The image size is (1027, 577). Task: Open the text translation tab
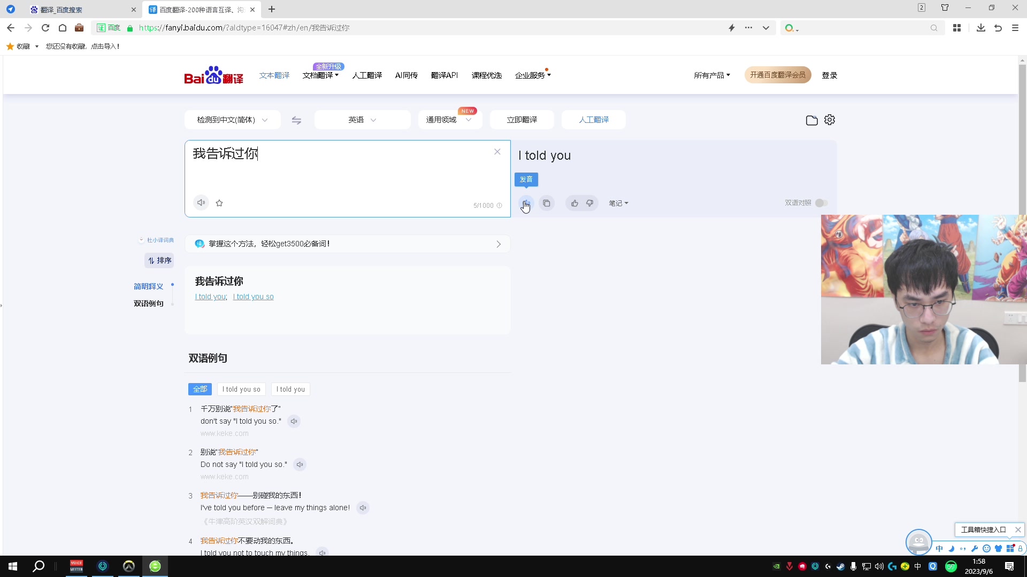click(x=274, y=75)
